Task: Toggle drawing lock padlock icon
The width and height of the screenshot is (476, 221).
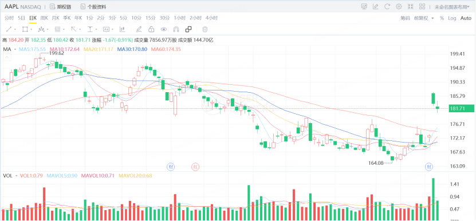Action: (x=151, y=29)
